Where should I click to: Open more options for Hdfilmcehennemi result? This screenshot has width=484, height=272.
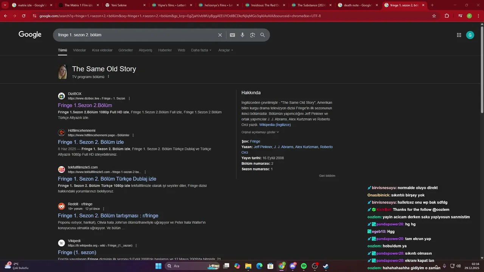[133, 135]
